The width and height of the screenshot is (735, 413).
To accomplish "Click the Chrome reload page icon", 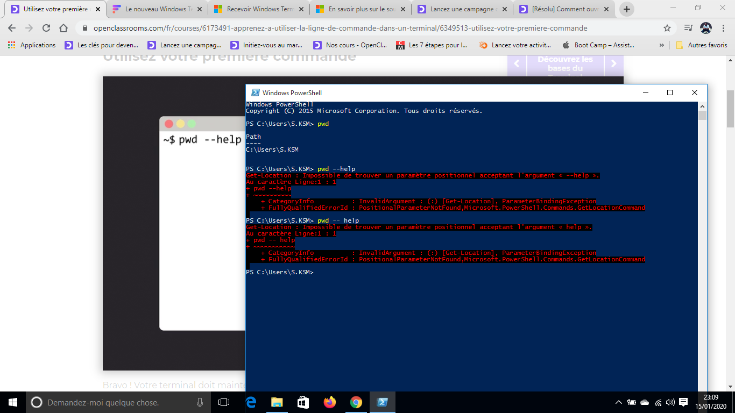I will (x=46, y=28).
